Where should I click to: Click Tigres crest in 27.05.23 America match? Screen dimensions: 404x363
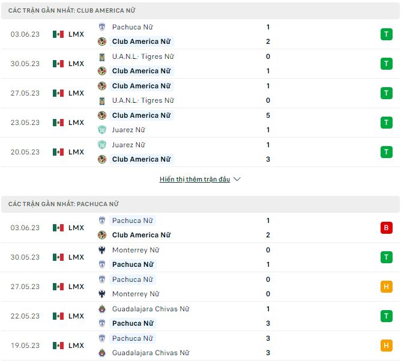click(101, 100)
